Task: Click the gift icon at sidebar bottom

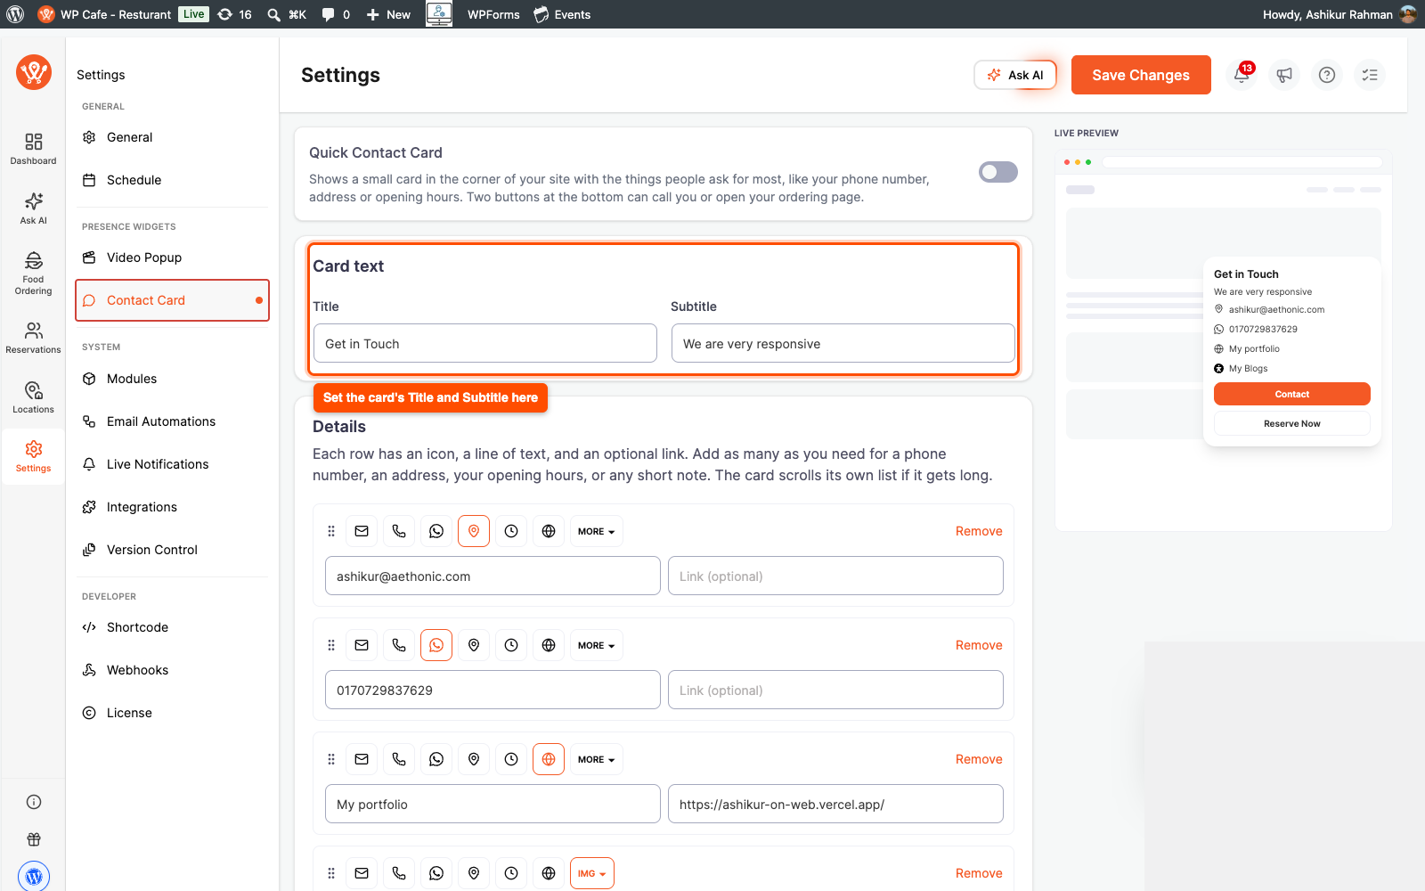Action: pyautogui.click(x=34, y=839)
